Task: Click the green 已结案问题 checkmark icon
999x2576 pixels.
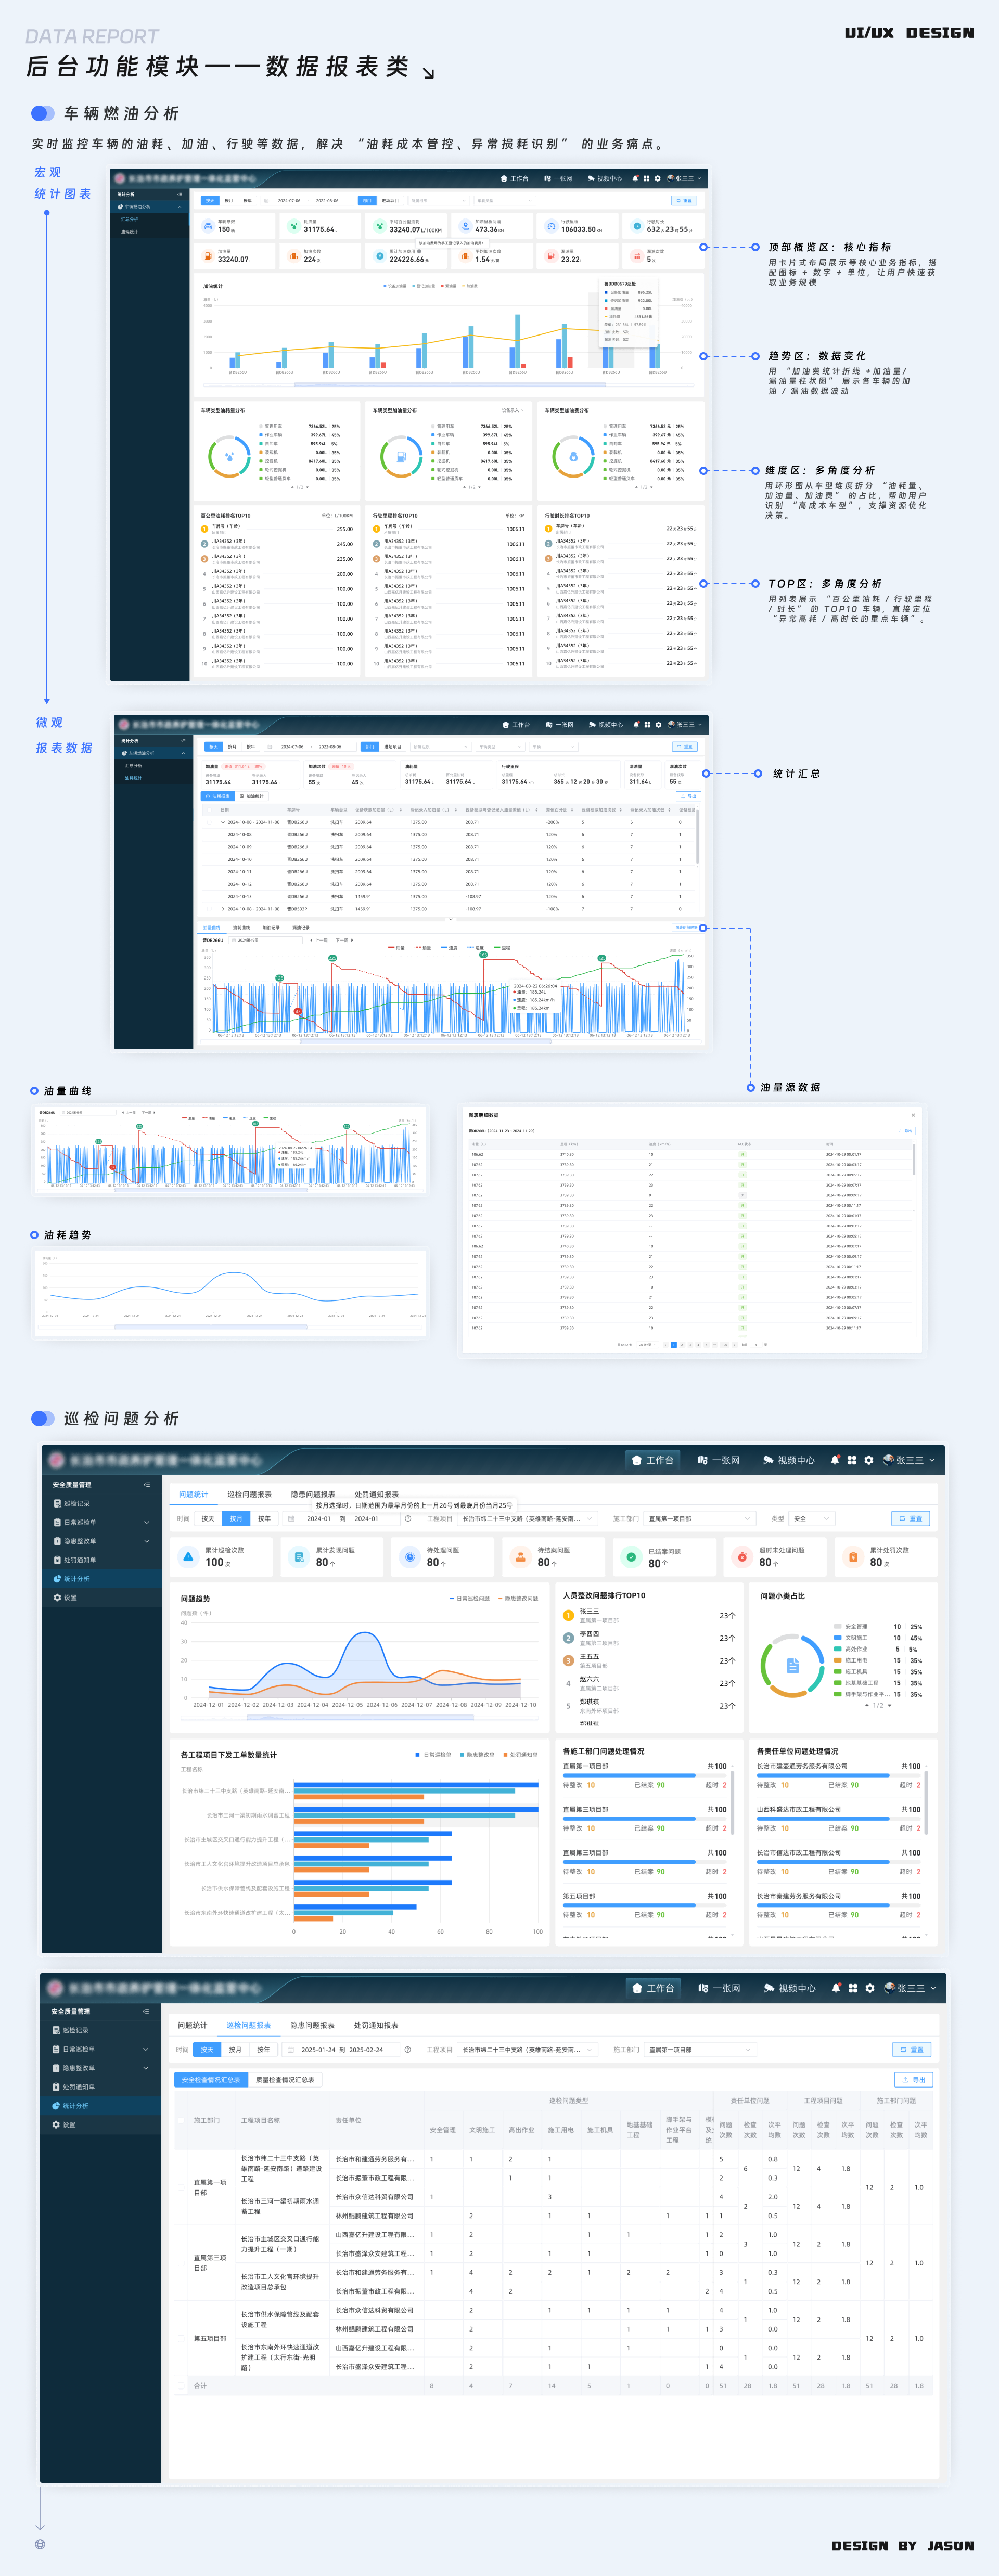Action: tap(631, 1556)
